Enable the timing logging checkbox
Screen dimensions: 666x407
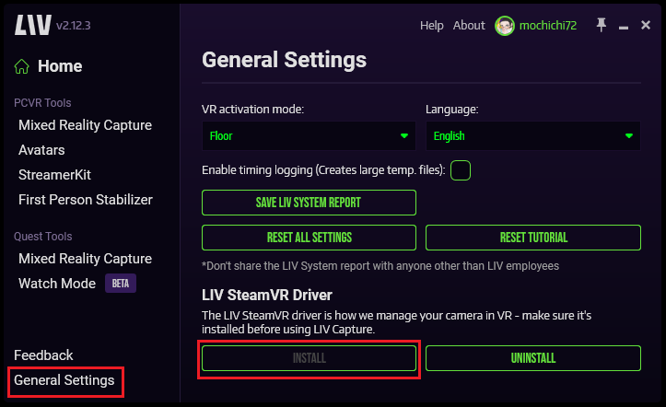(461, 170)
